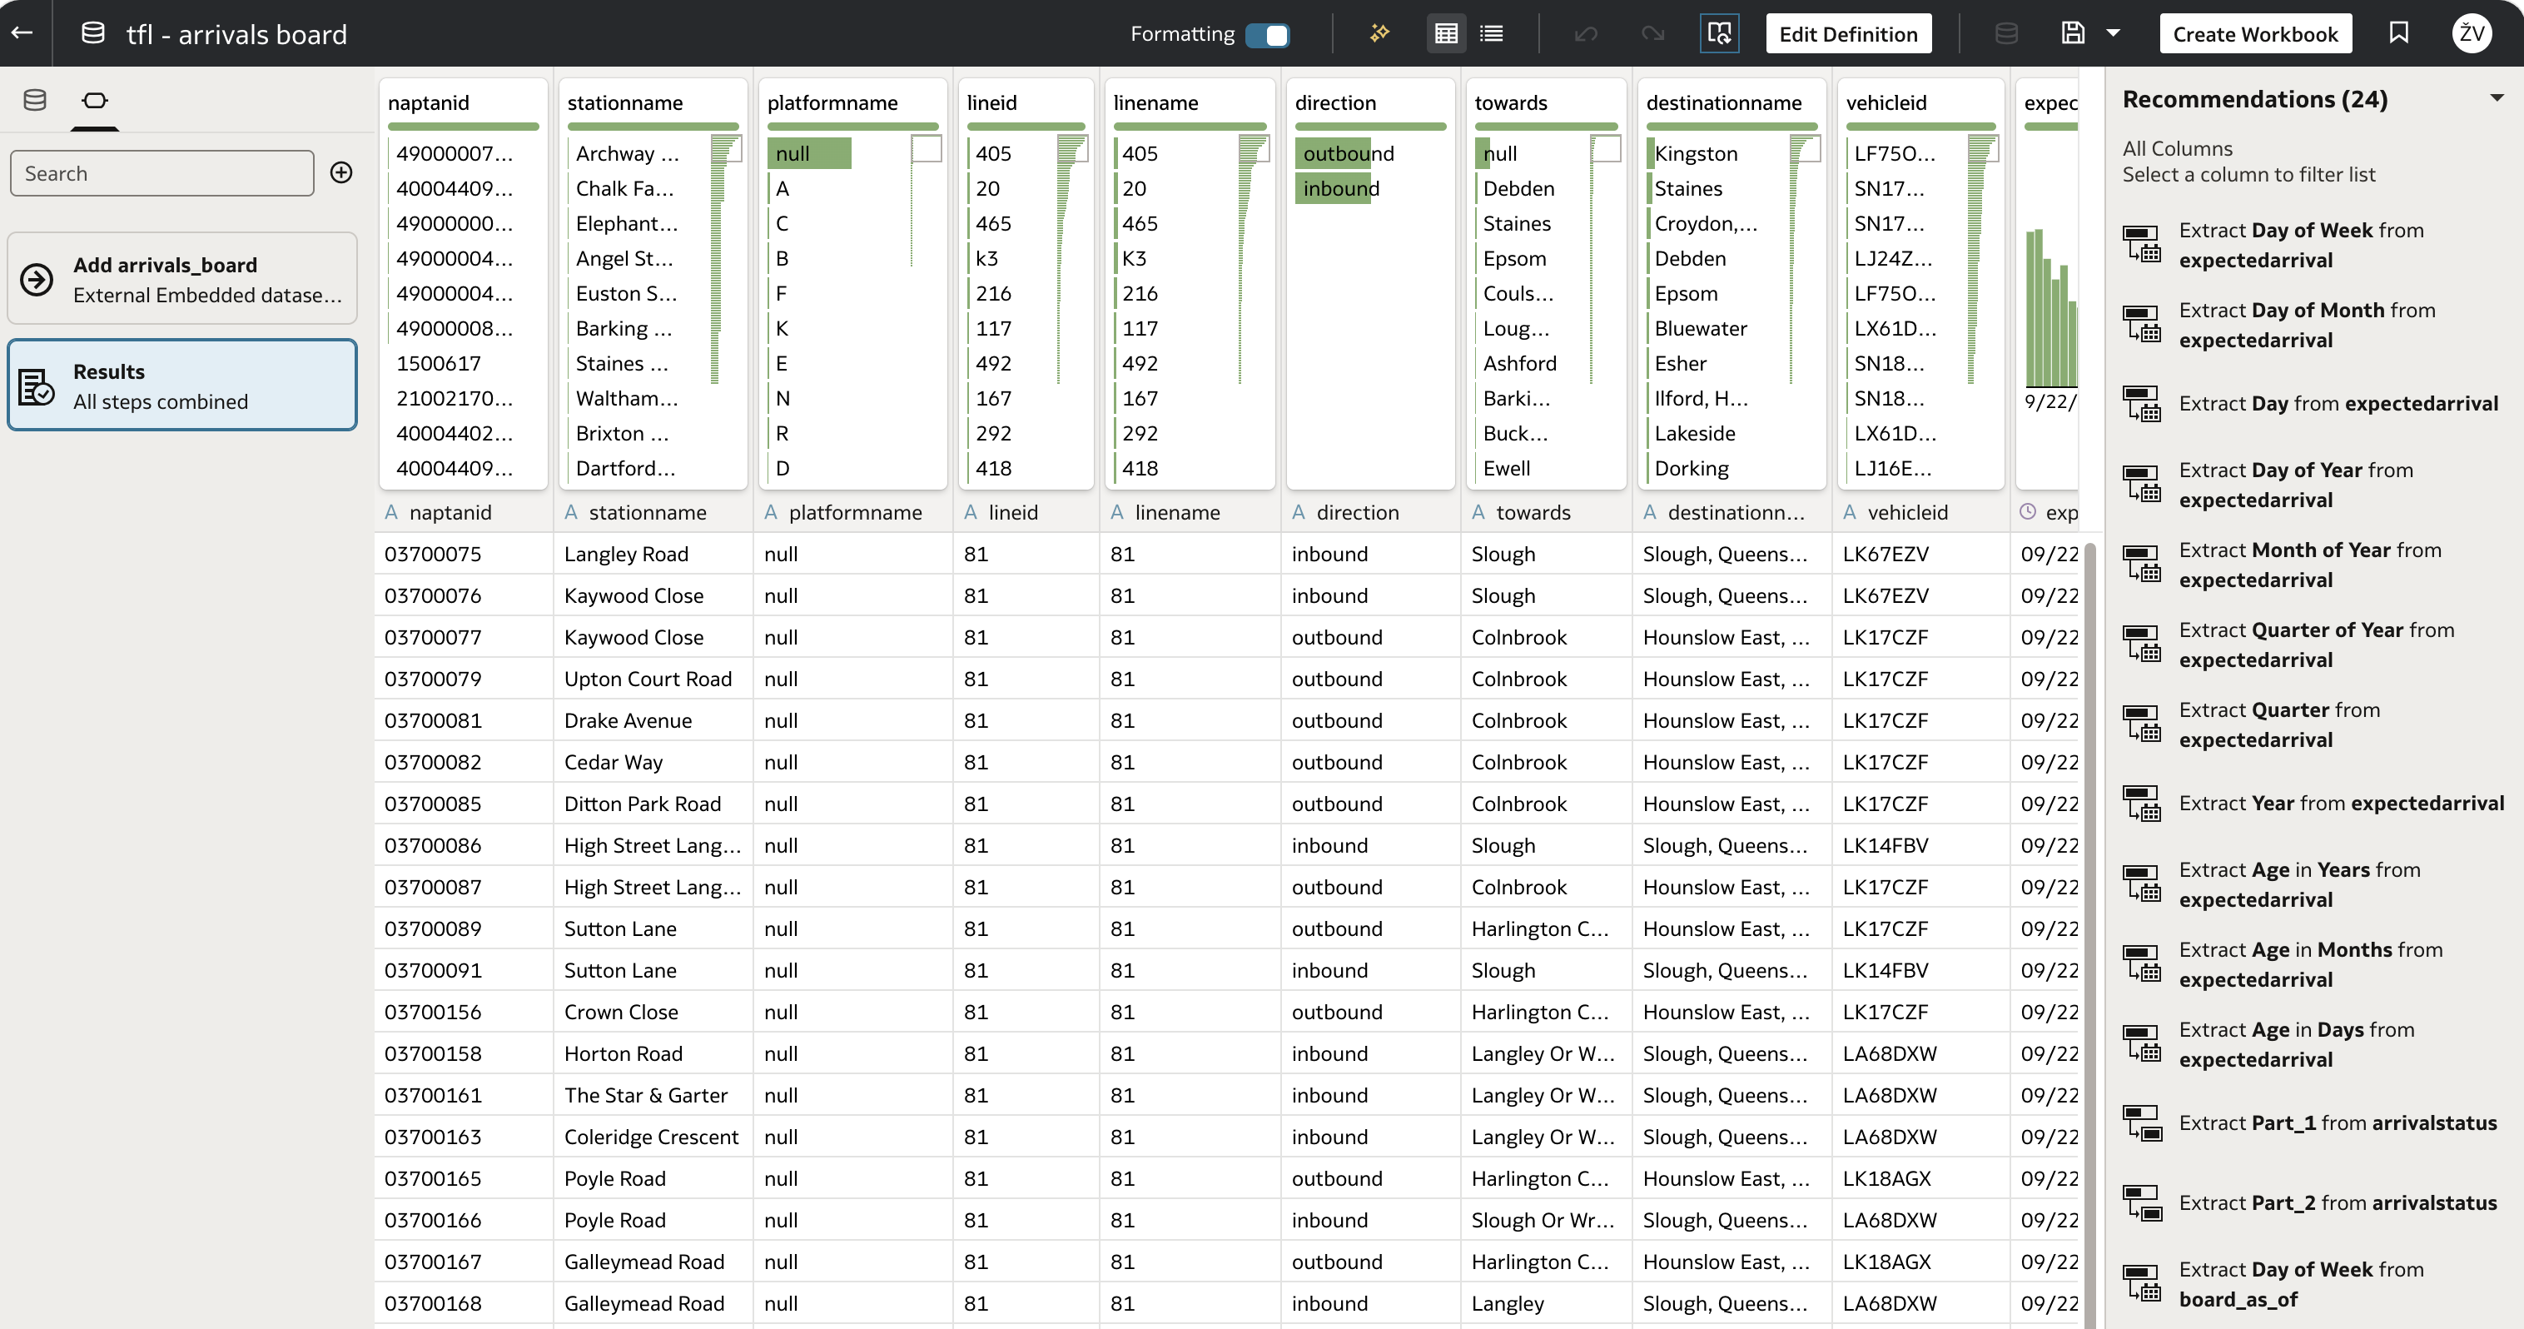Save the dataset with the disk icon
This screenshot has width=2524, height=1329.
click(x=2074, y=33)
